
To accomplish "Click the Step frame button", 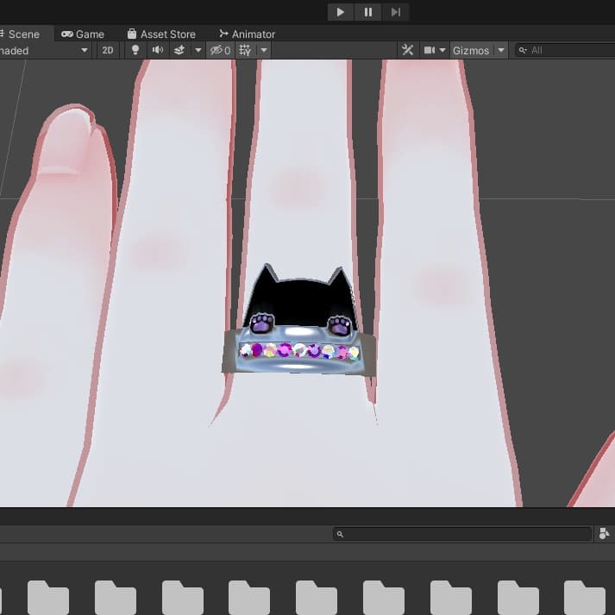I will [x=396, y=12].
